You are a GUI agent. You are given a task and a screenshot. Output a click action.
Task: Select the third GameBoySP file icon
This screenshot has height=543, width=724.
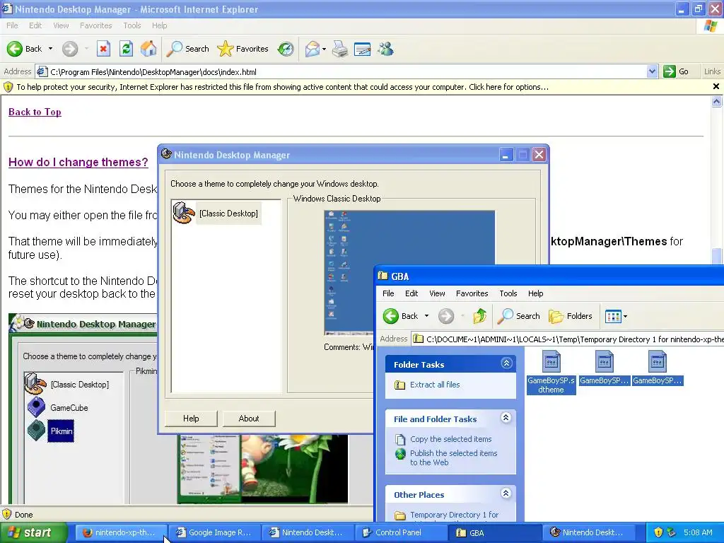pos(657,361)
